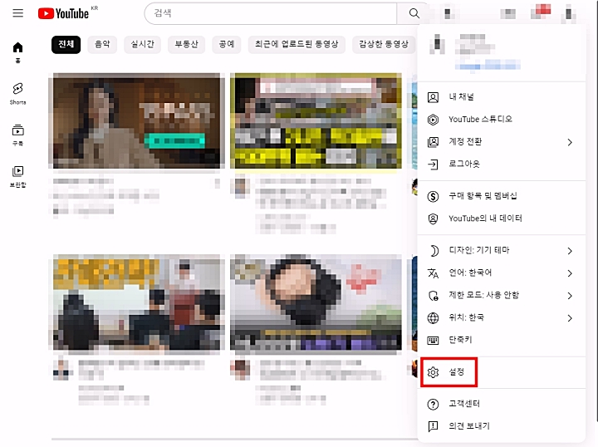598x447 pixels.
Task: Expand the 위치 location chevron
Action: (570, 318)
